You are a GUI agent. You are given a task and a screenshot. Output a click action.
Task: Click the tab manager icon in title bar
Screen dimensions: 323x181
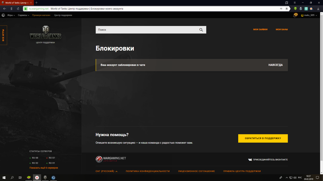coord(287,2)
